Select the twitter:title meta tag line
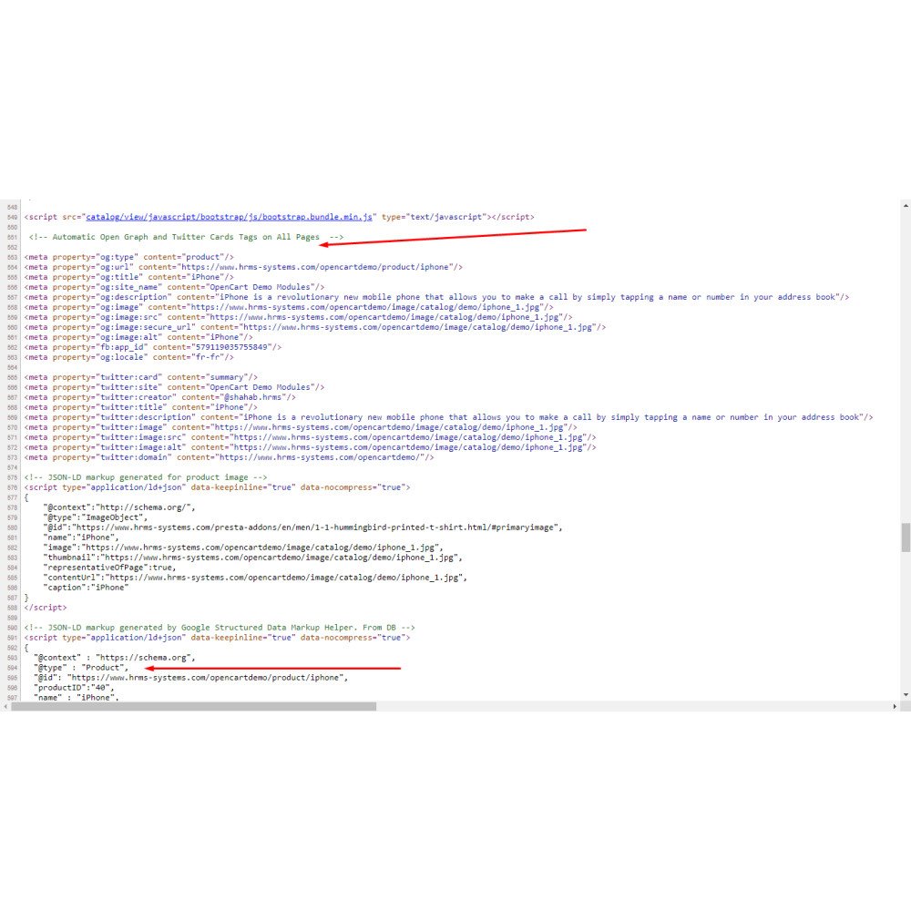911x911 pixels. [141, 407]
